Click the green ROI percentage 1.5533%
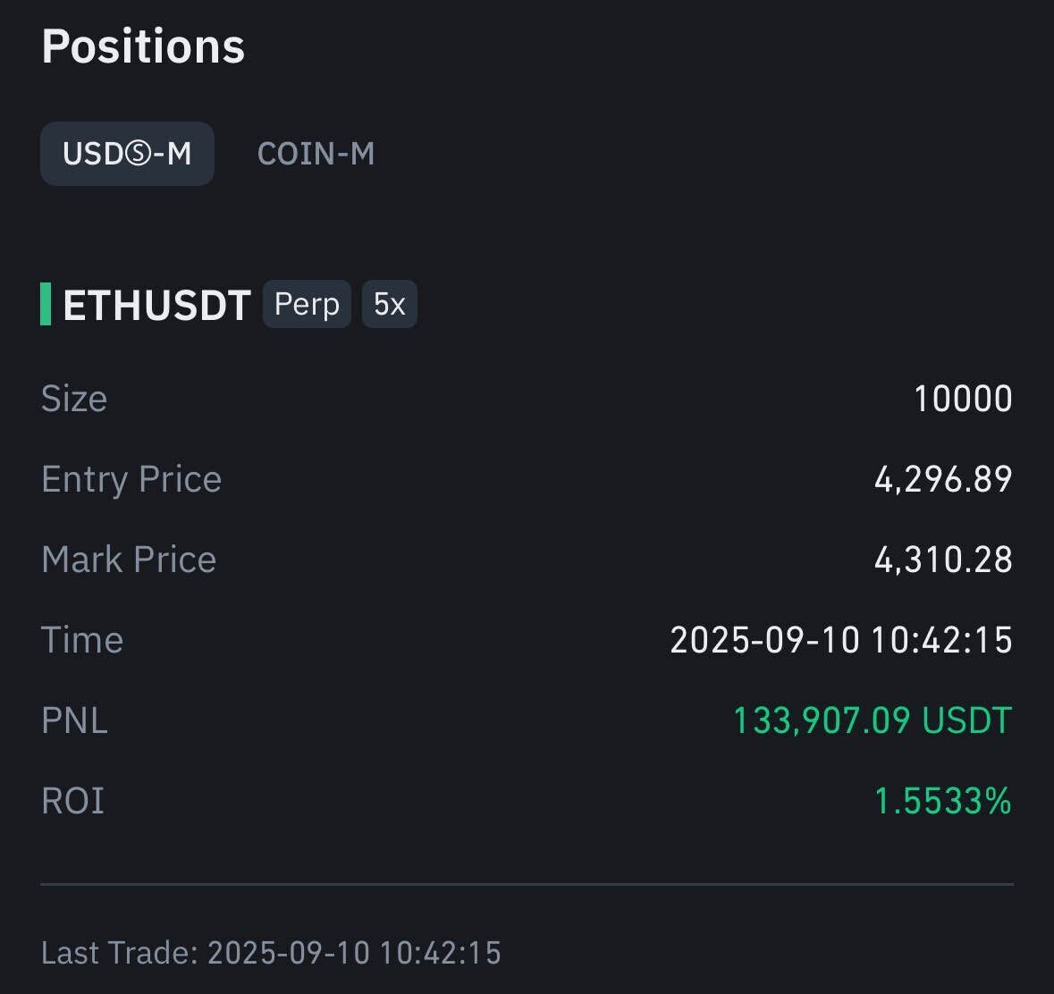Screen dimensions: 1054x994 click(x=942, y=801)
